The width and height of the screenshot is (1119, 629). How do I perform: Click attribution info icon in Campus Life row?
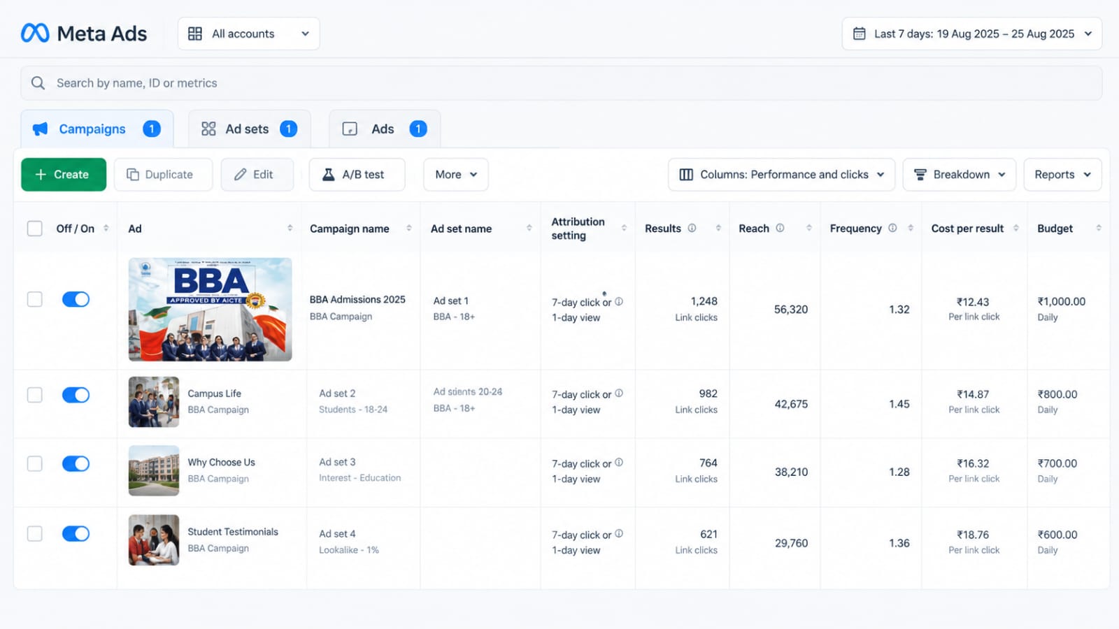[x=619, y=393]
